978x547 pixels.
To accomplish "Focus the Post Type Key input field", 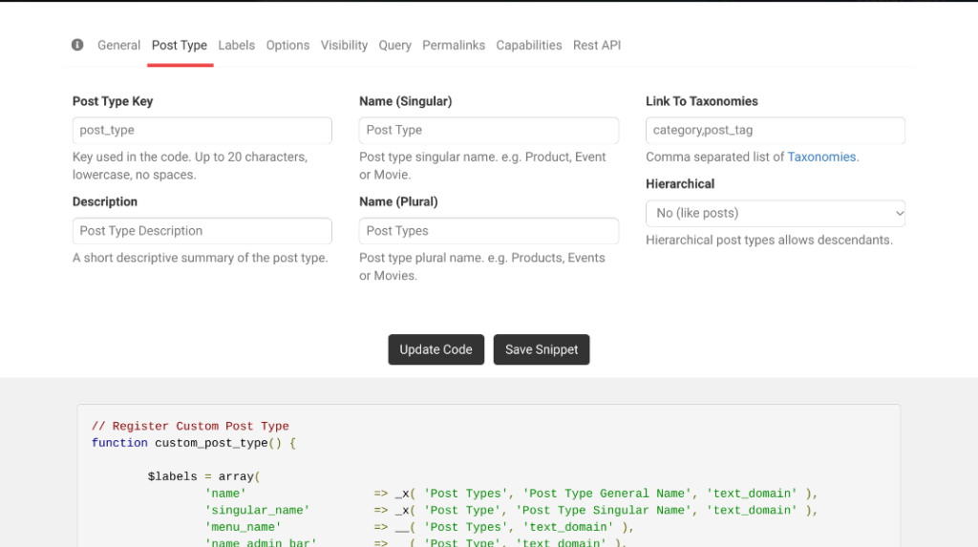I will point(202,131).
